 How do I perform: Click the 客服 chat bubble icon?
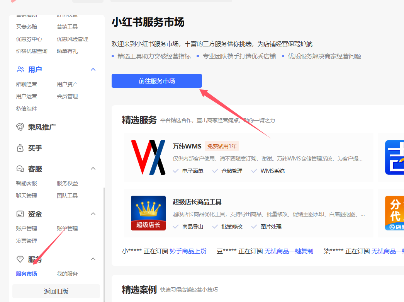click(20, 169)
